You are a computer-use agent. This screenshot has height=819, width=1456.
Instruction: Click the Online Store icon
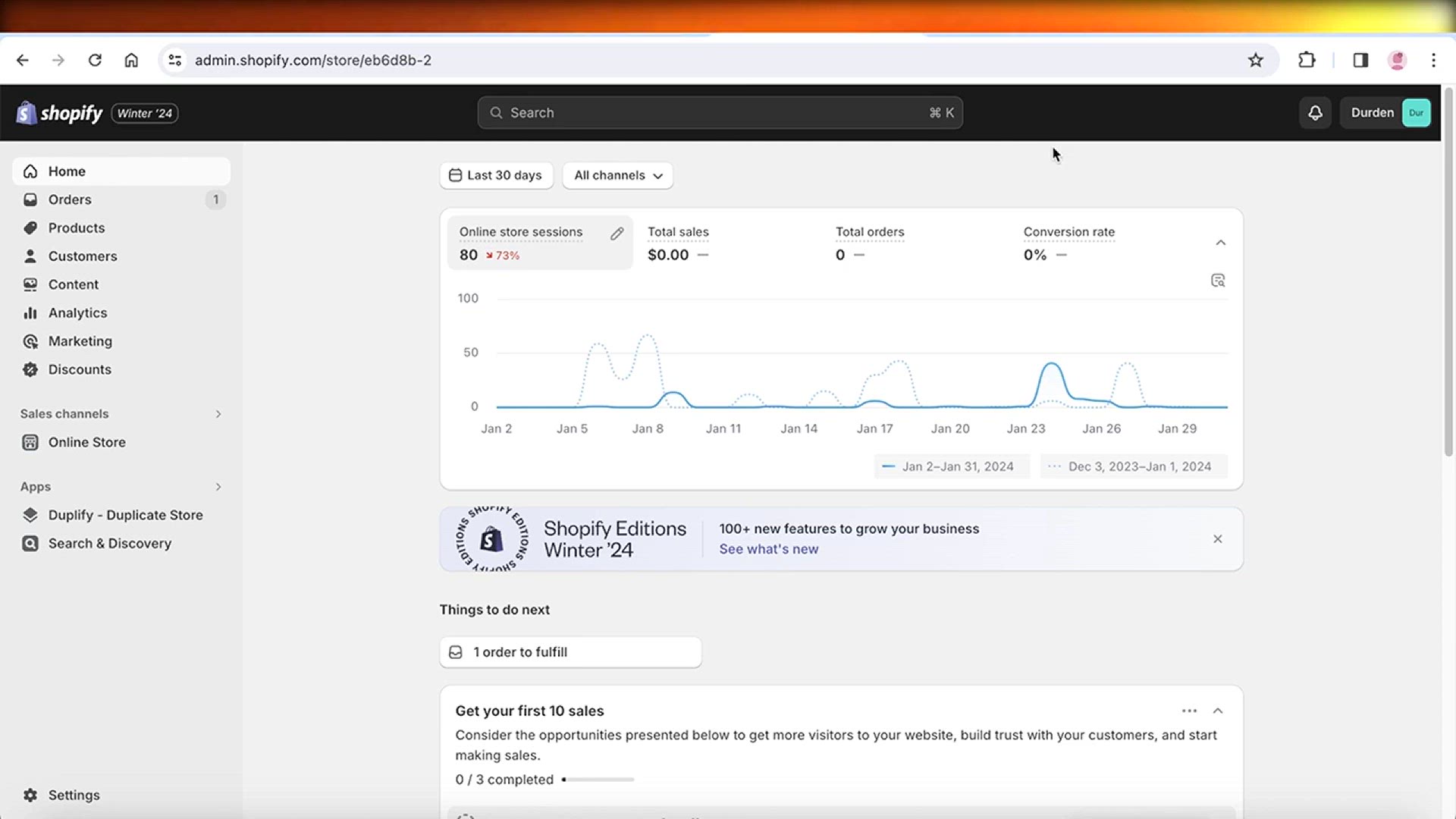pos(30,442)
